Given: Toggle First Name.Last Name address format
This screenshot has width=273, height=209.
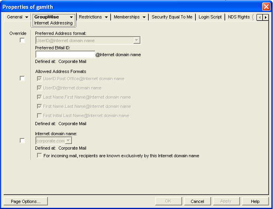Looking at the screenshot, I should pos(39,106).
